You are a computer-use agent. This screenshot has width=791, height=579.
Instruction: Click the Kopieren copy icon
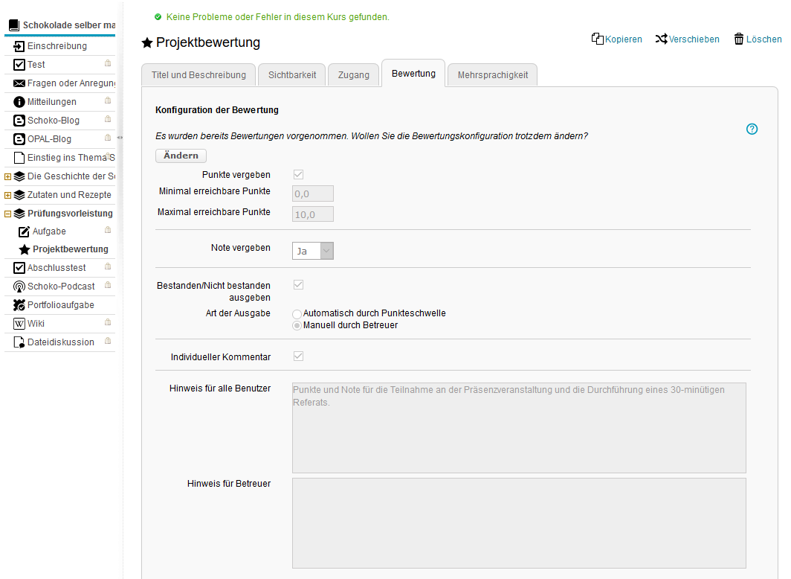[597, 39]
